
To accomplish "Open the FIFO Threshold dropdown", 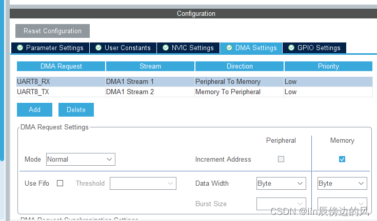I will pos(143,183).
